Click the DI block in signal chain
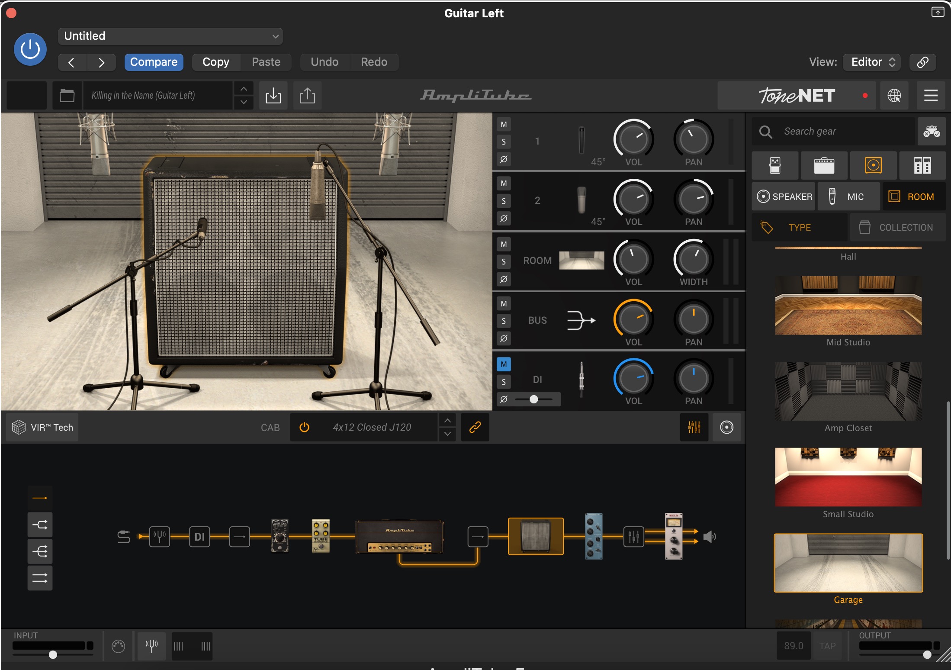The width and height of the screenshot is (951, 670). tap(199, 537)
